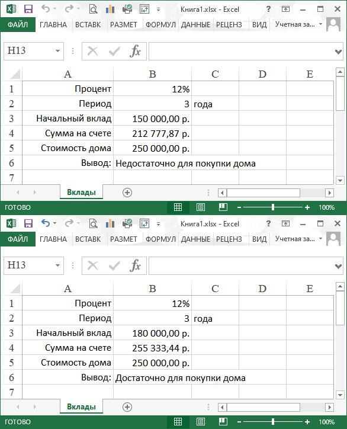Click Redo arrow in the bottom Excel window
The height and width of the screenshot is (429, 347).
point(69,223)
